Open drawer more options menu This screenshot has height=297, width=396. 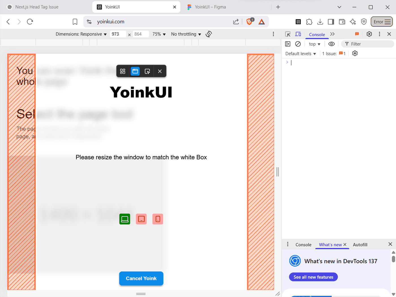pyautogui.click(x=288, y=244)
